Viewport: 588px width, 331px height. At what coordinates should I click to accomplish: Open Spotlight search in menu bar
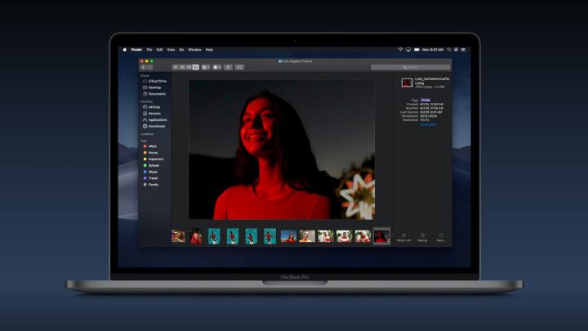(449, 50)
